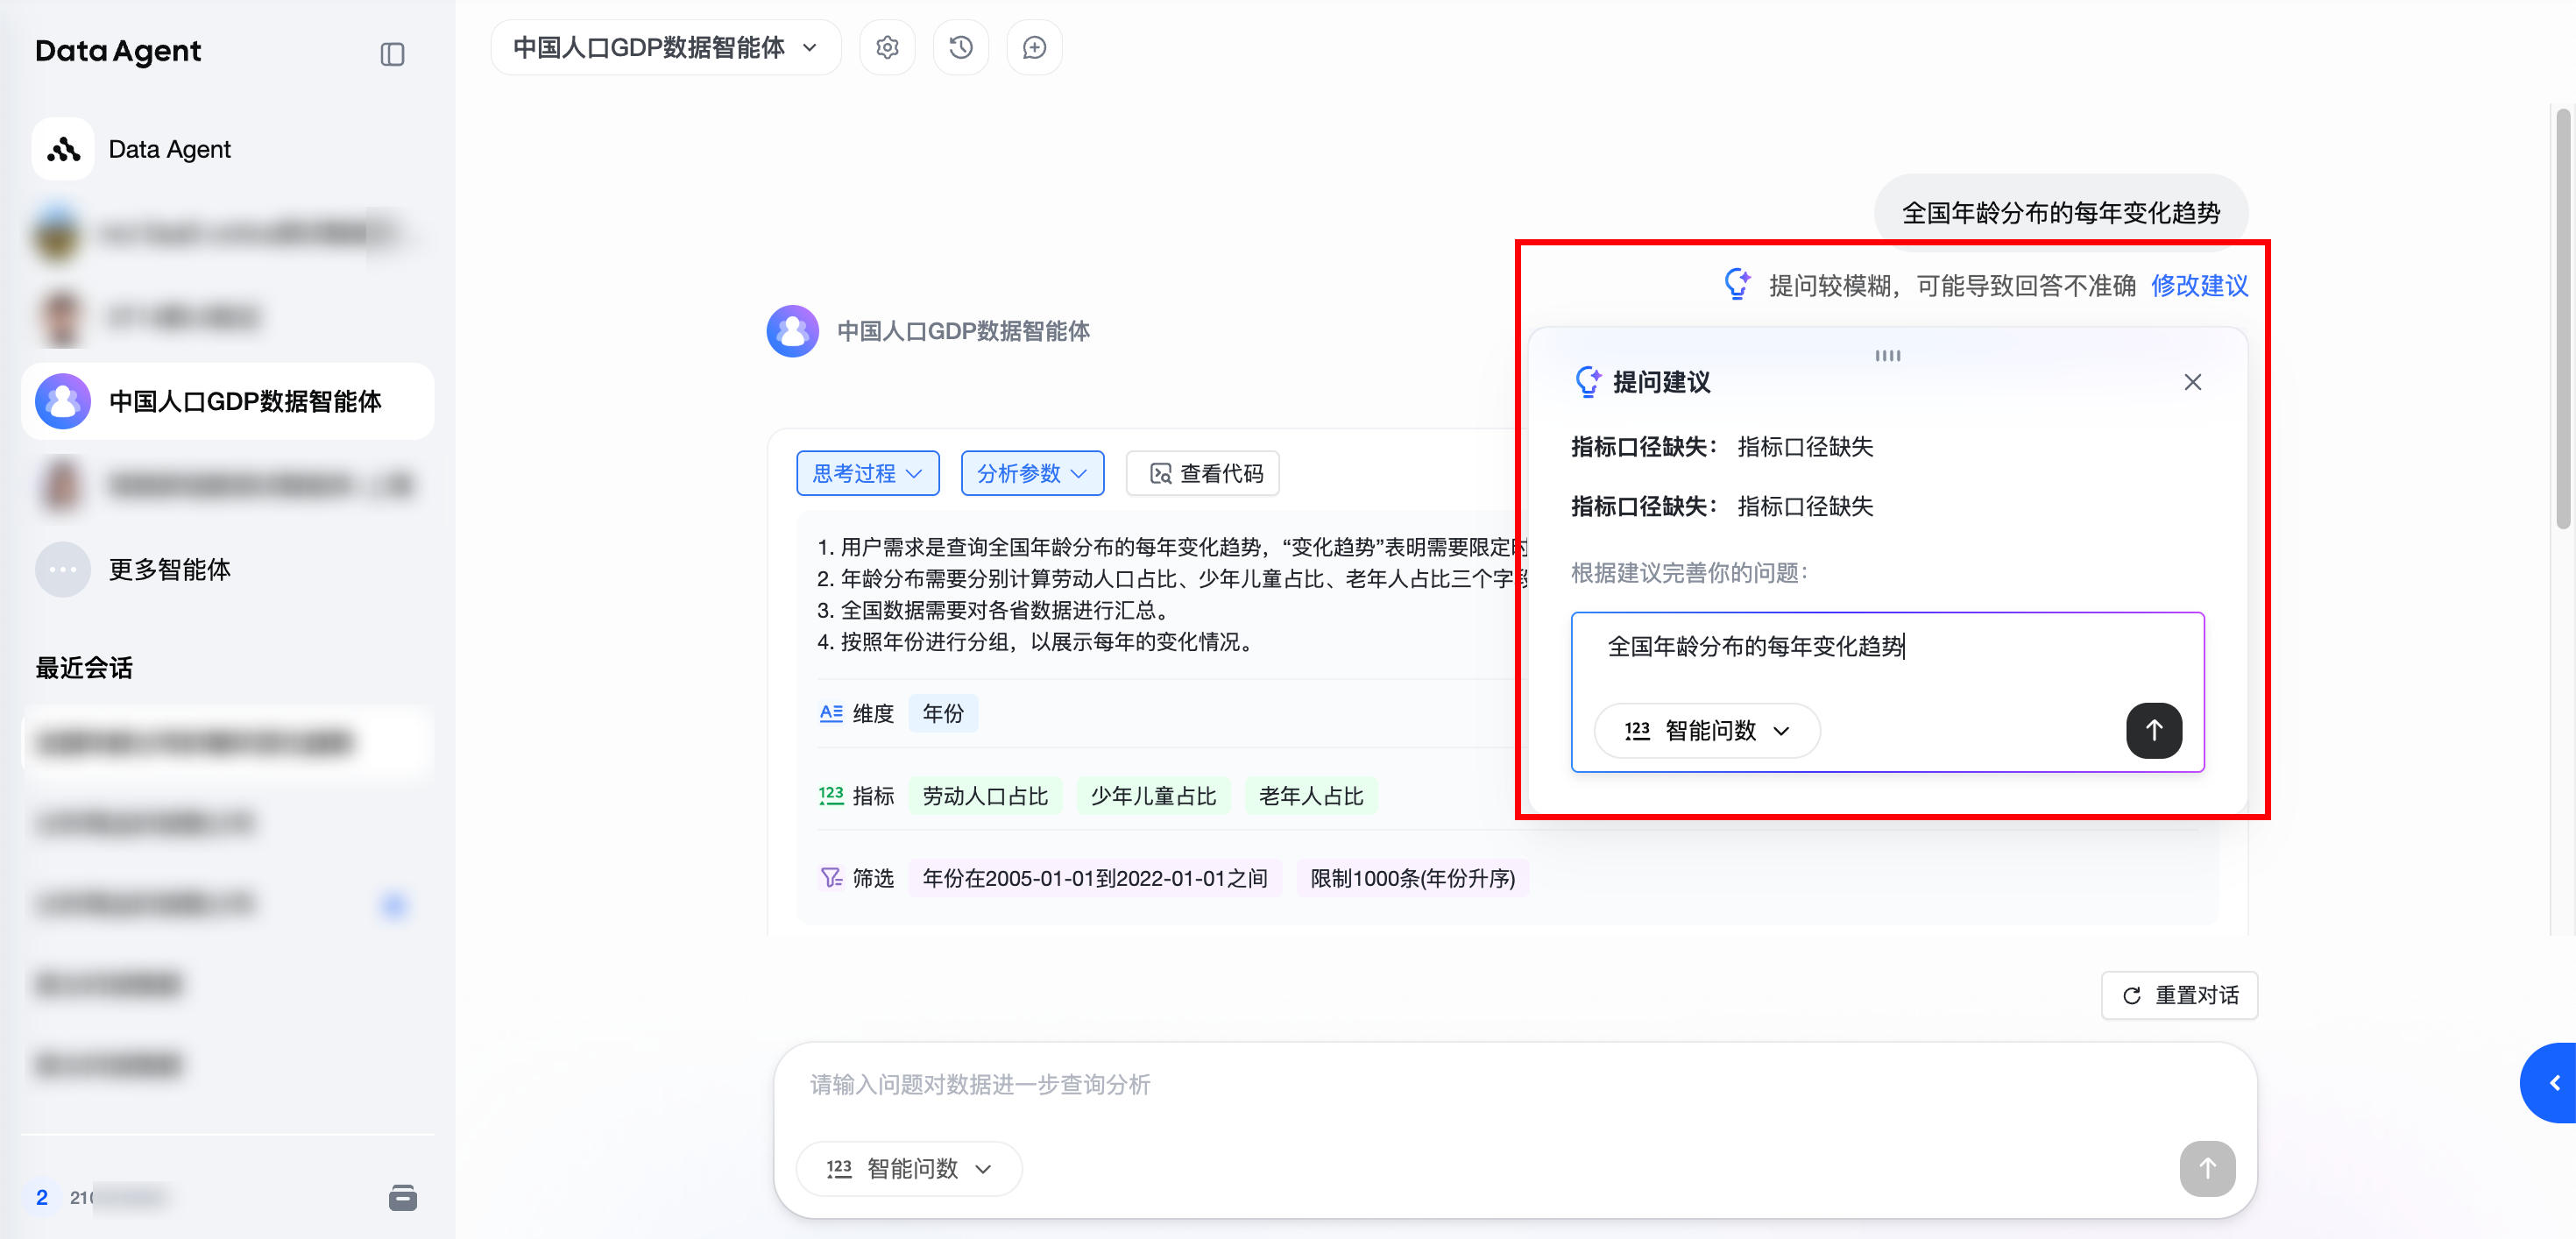Image resolution: width=2576 pixels, height=1239 pixels.
Task: Open conversation history clock icon
Action: click(x=960, y=48)
